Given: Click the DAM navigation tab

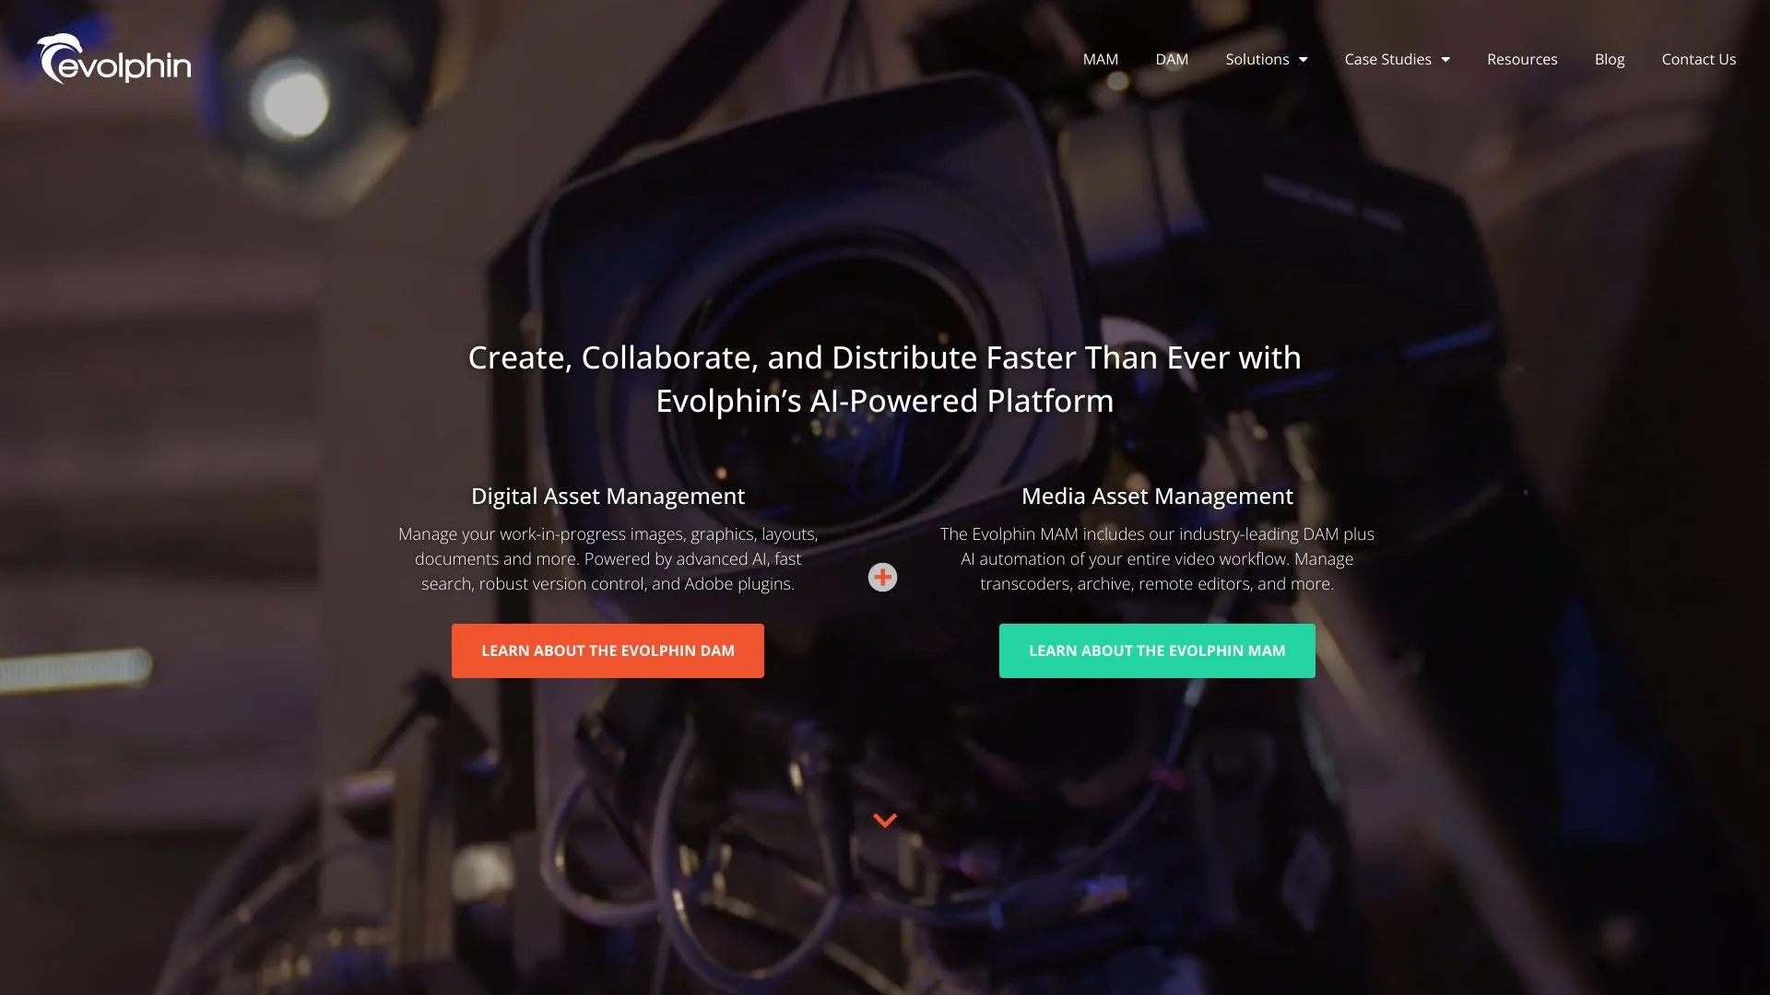Looking at the screenshot, I should click(x=1172, y=58).
